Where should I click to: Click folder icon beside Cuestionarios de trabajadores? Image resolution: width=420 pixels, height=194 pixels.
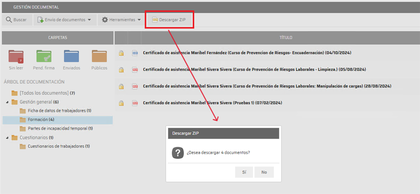click(x=23, y=146)
